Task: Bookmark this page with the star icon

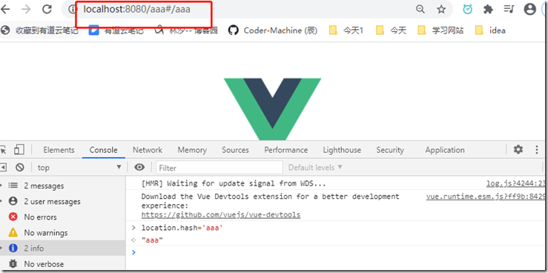Action: (441, 10)
